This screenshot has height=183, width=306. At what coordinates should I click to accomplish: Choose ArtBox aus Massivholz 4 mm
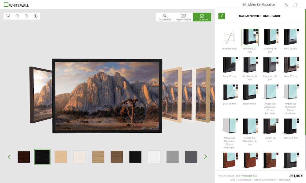[x=250, y=132]
